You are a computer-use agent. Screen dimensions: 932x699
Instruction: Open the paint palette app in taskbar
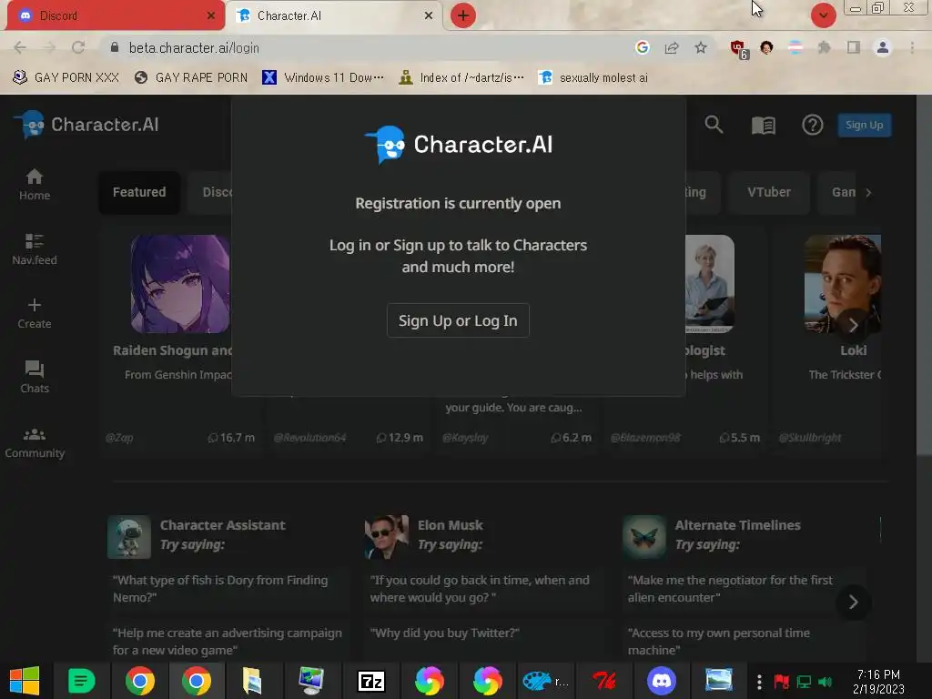tap(545, 681)
